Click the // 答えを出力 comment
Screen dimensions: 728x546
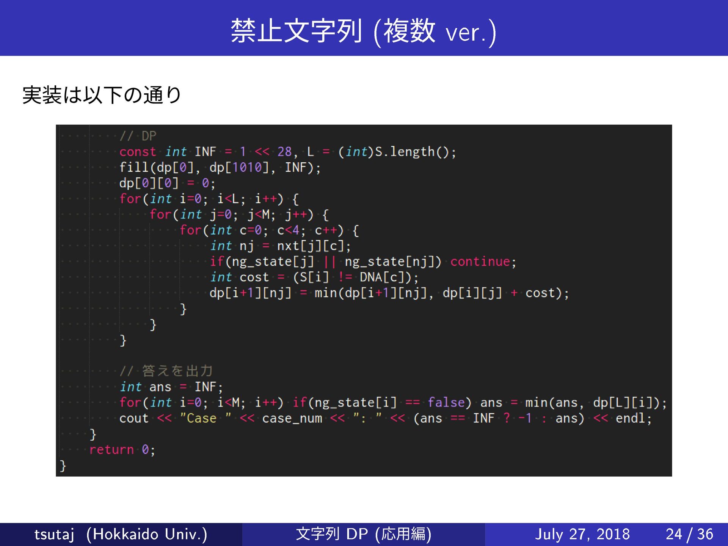coord(166,370)
